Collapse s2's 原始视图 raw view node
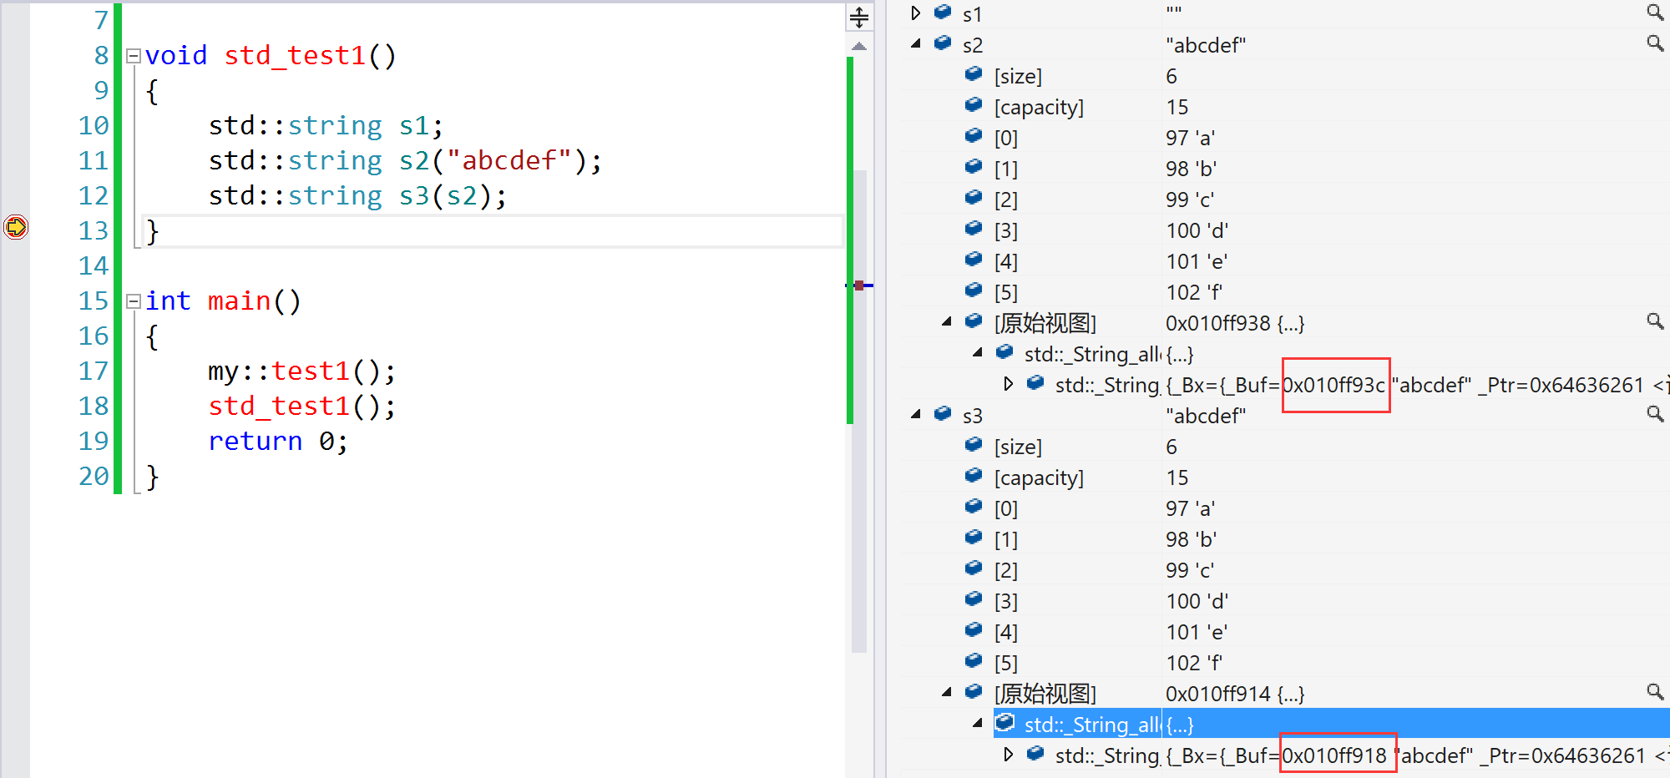Screen dimensions: 1670x778 coord(947,322)
